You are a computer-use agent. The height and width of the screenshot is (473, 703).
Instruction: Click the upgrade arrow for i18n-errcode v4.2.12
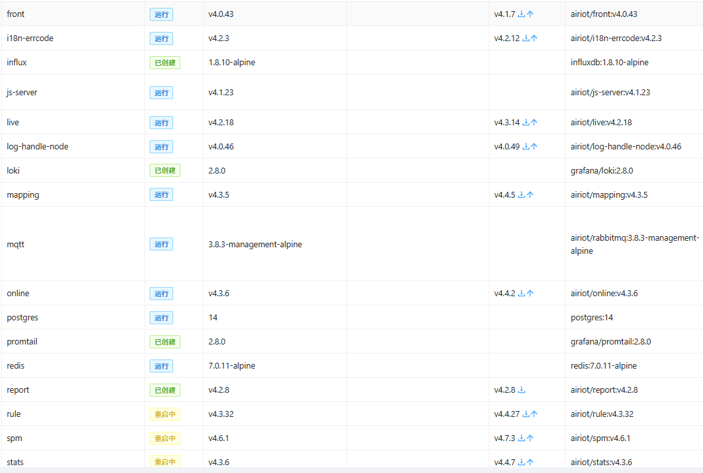click(534, 38)
